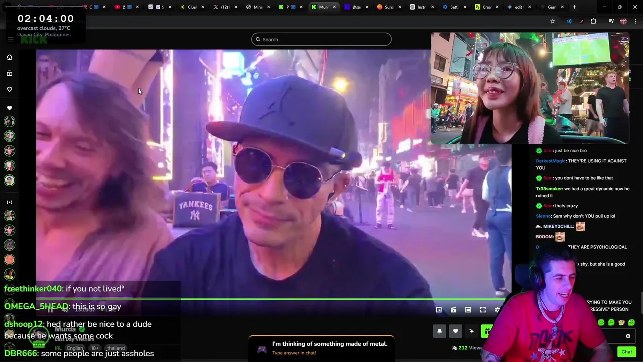This screenshot has height=362, width=643.
Task: Click the IRL category link
Action: point(58,348)
